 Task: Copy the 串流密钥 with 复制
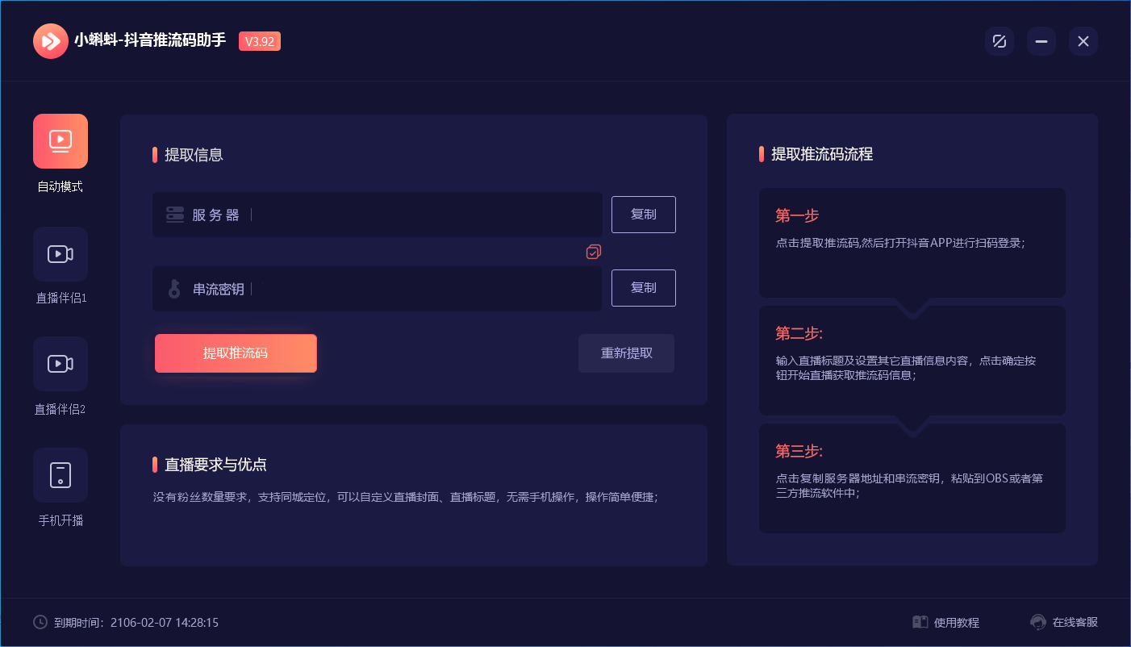(643, 288)
